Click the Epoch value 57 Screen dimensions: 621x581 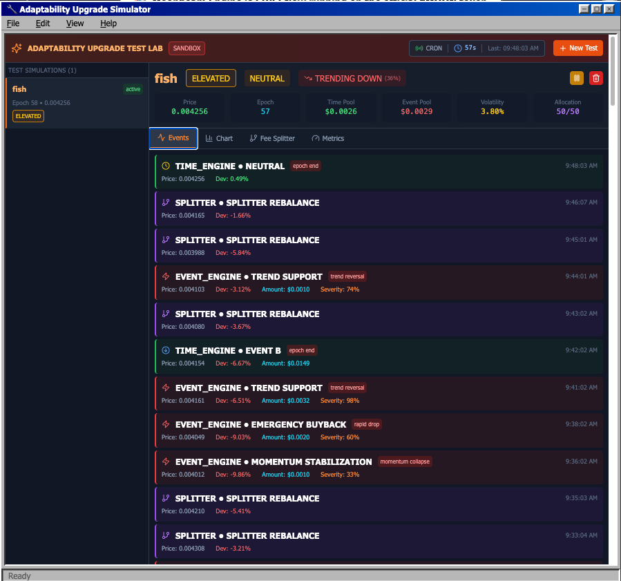tap(265, 112)
